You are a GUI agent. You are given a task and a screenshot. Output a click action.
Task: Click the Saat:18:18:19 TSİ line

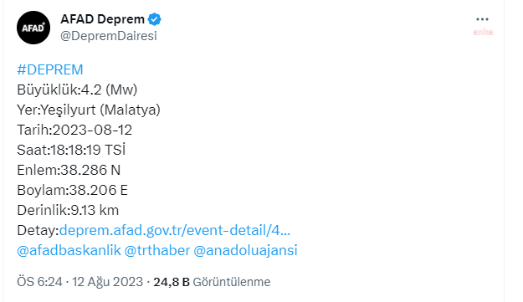(71, 150)
